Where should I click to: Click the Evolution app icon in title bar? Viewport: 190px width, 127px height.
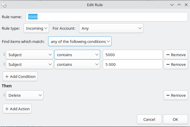pos(4,5)
